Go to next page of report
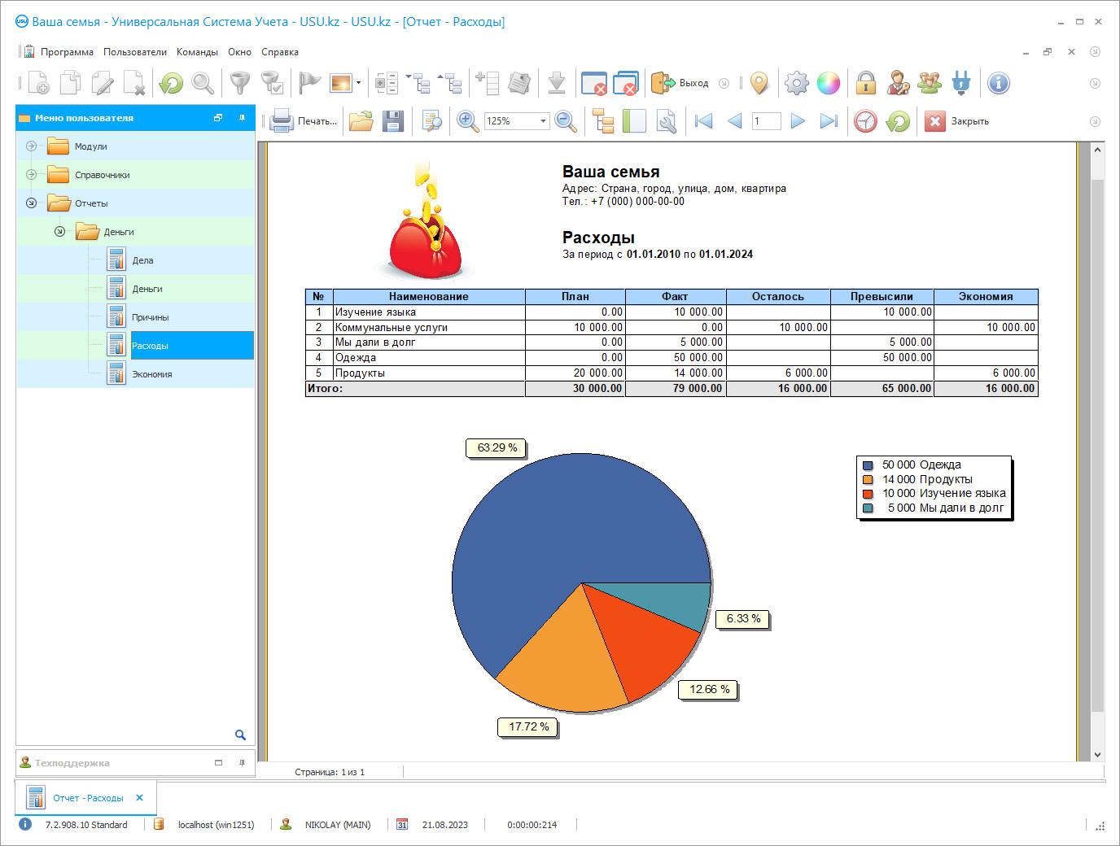 pyautogui.click(x=798, y=121)
